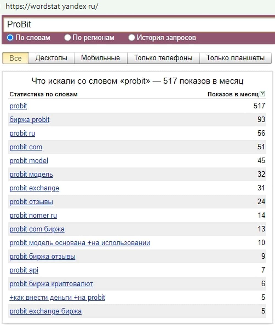Select the По словам radio button
The image size is (275, 325).
10,38
